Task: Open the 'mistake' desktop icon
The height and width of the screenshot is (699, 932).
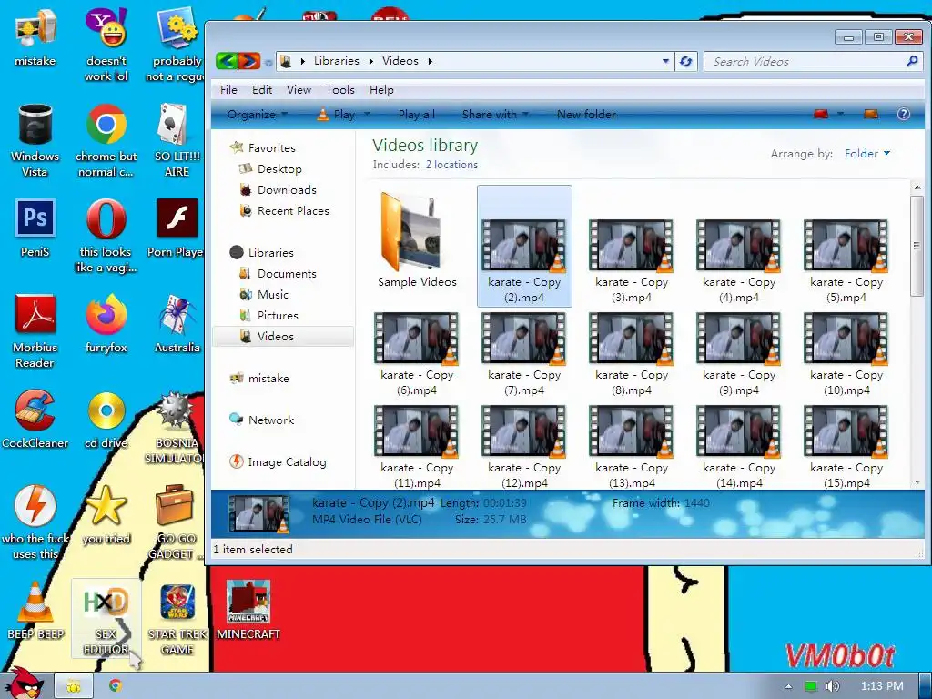Action: (x=35, y=36)
